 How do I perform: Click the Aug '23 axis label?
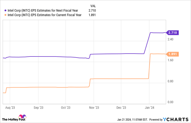(x=10, y=108)
